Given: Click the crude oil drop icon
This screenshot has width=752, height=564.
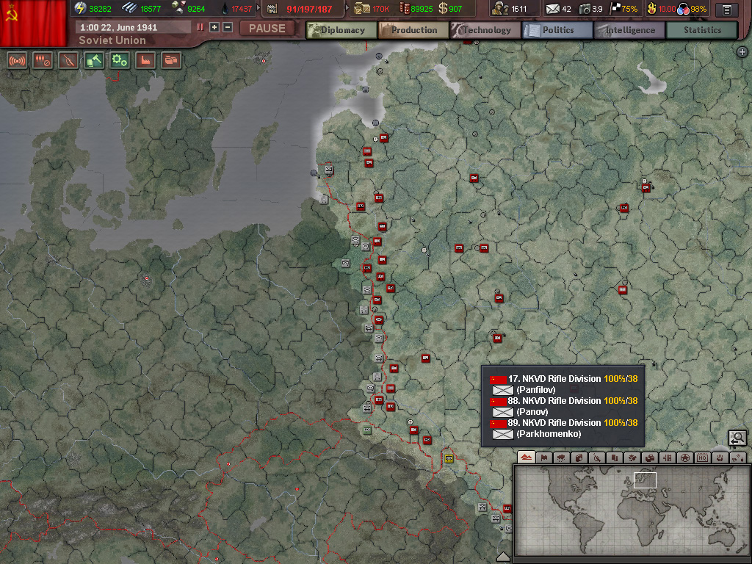Looking at the screenshot, I should click(225, 8).
